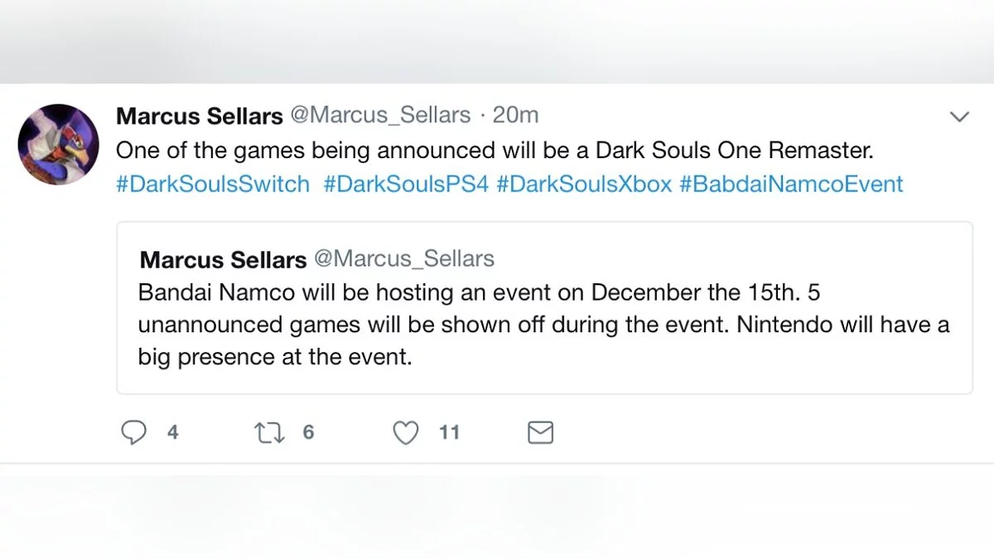Screen dimensions: 994x559
Task: Follow the #DarkSoulsXbox hashtag link
Action: [x=583, y=183]
